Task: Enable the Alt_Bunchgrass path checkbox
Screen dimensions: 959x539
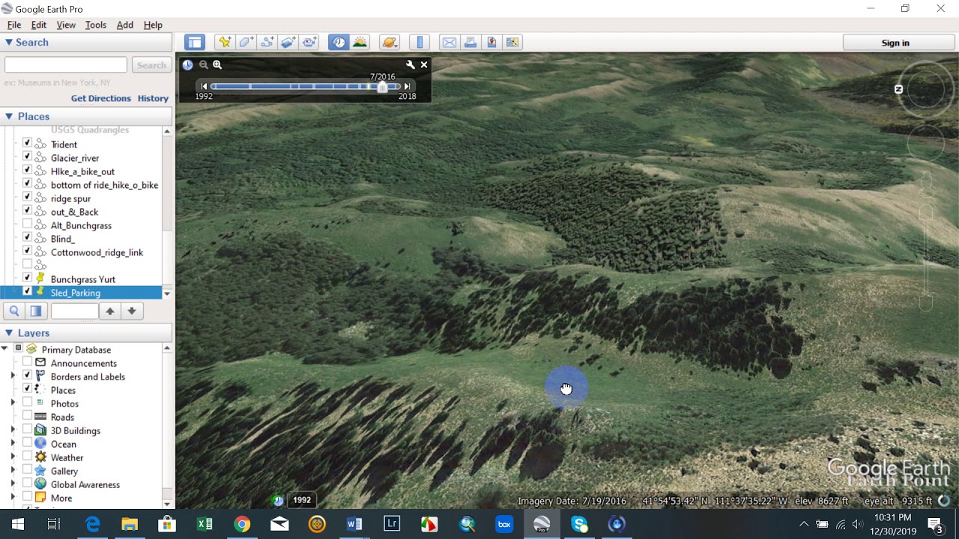Action: click(28, 224)
